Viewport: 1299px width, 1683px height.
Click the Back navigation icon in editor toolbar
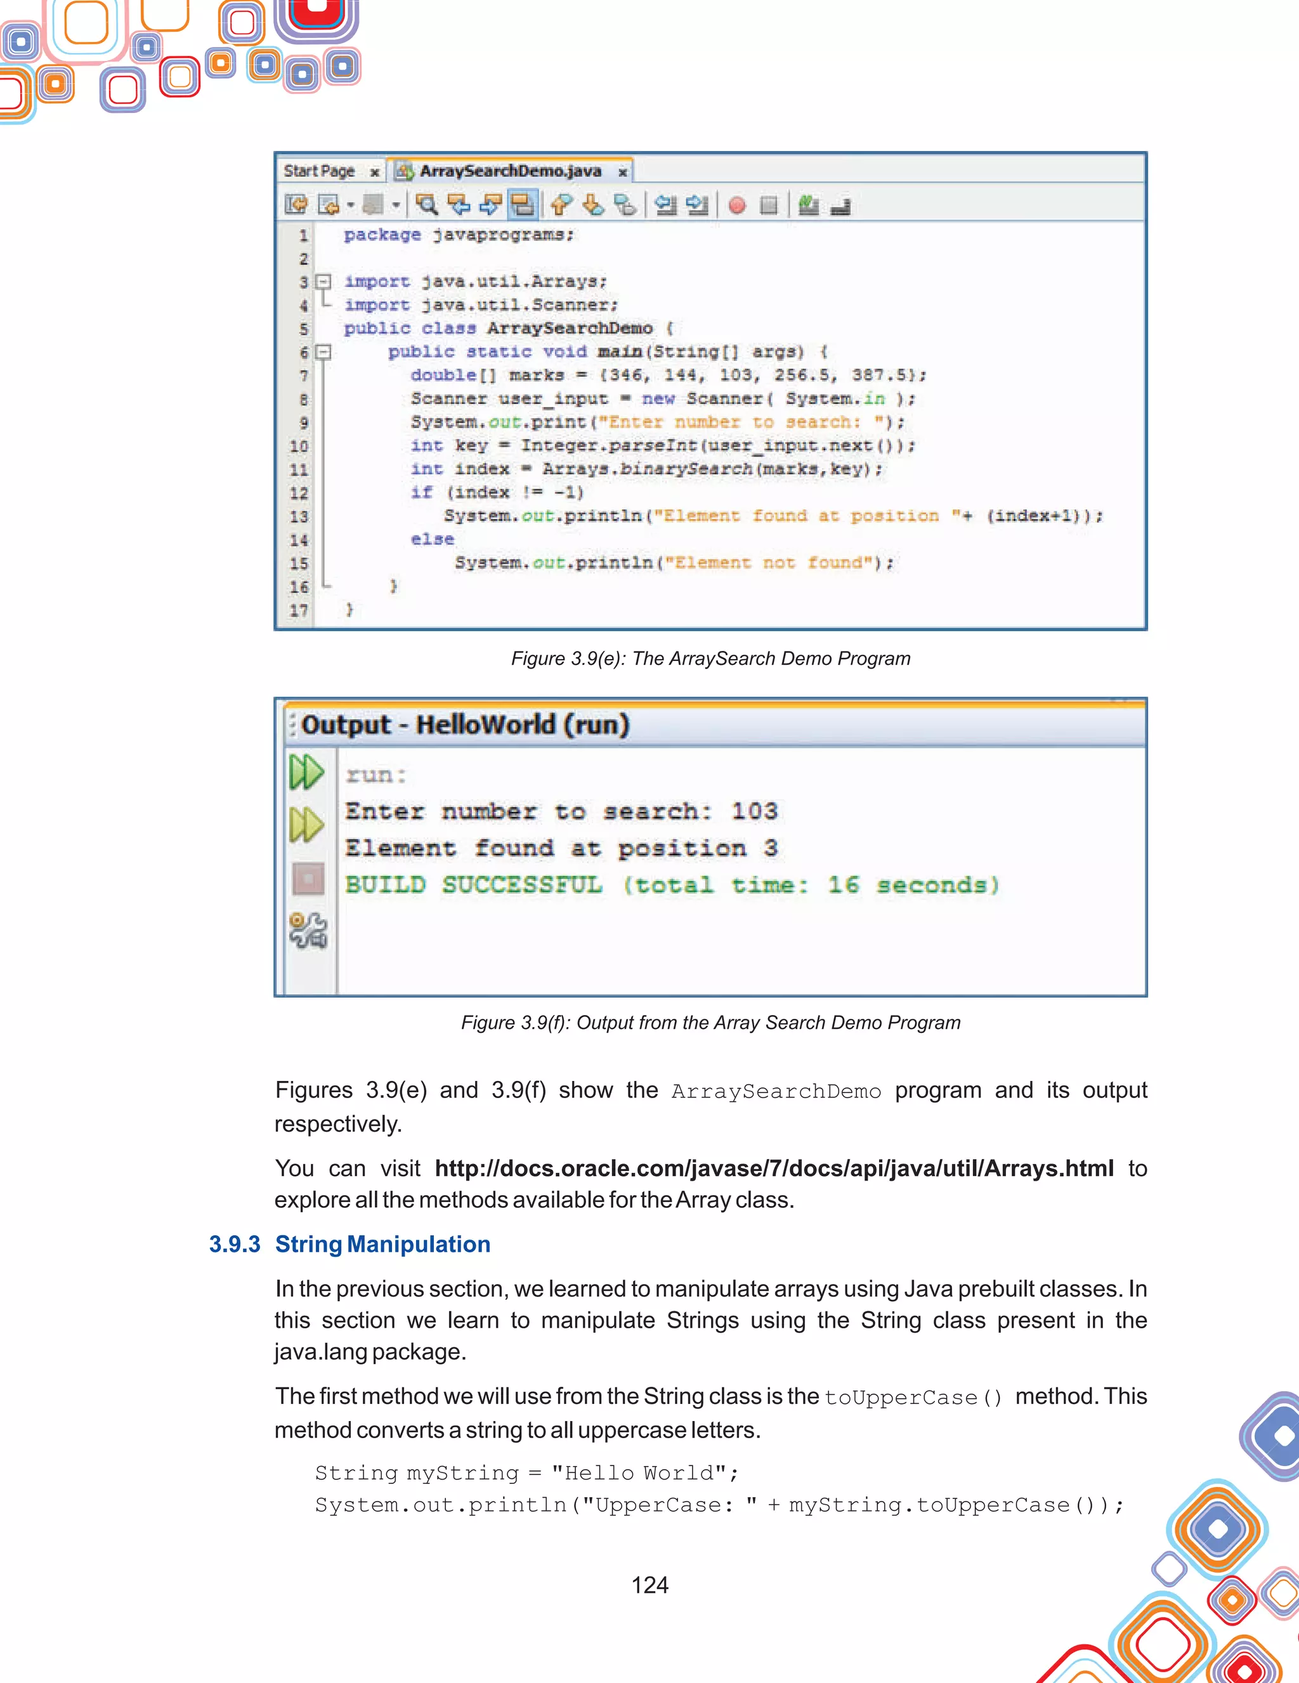click(x=329, y=205)
